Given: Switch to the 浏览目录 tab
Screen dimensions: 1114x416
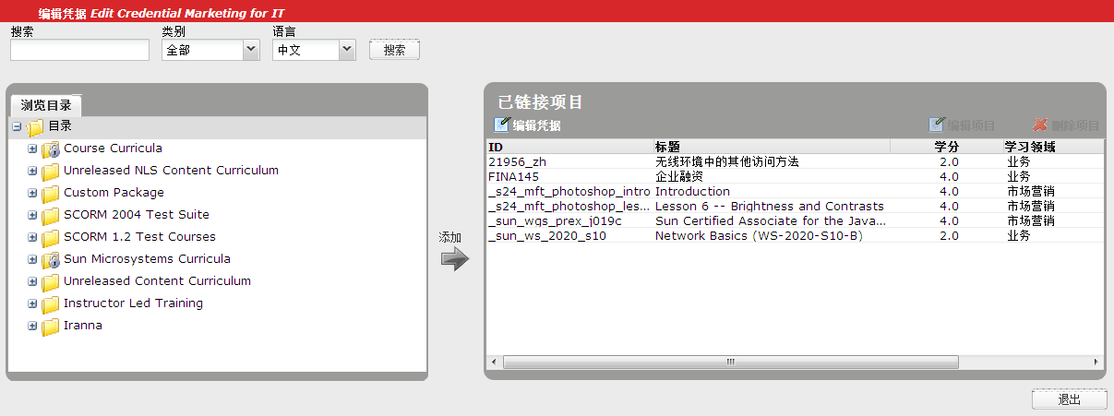Looking at the screenshot, I should point(46,105).
